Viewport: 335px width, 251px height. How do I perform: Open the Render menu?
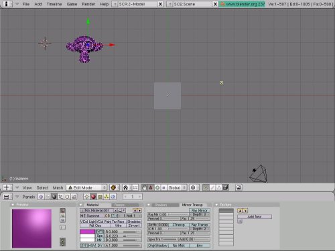88,4
